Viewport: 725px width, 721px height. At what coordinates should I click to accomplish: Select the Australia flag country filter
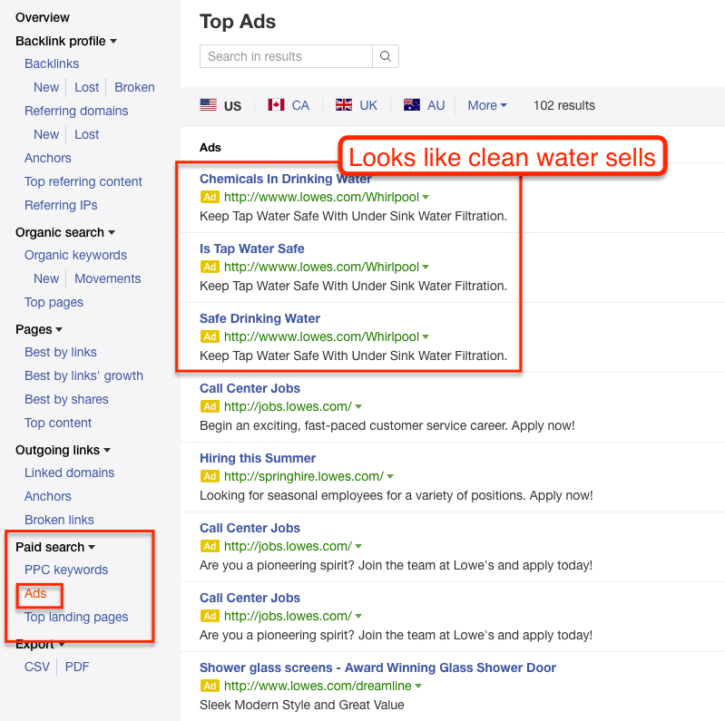(424, 105)
